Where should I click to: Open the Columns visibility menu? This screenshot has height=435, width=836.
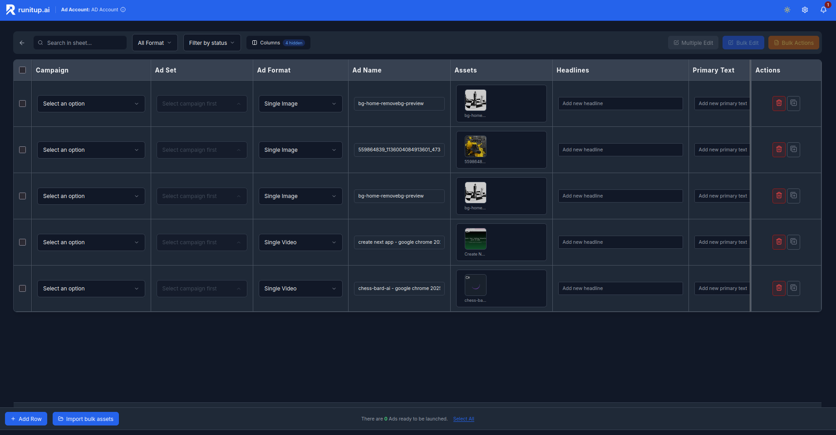[278, 43]
